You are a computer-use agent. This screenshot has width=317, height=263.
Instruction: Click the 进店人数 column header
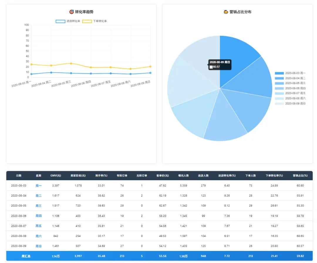pyautogui.click(x=203, y=176)
